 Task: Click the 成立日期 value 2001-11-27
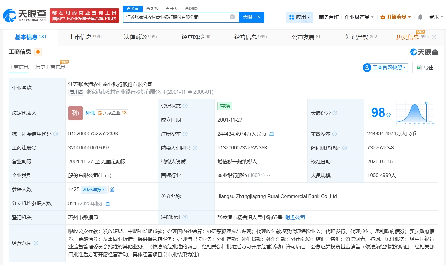click(x=230, y=120)
